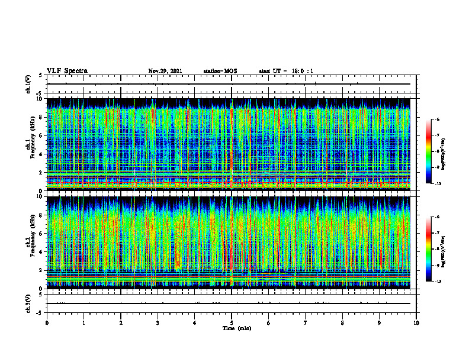469x362 pixels.
Task: Click the time-axis tick label "3"
Action: 158,323
